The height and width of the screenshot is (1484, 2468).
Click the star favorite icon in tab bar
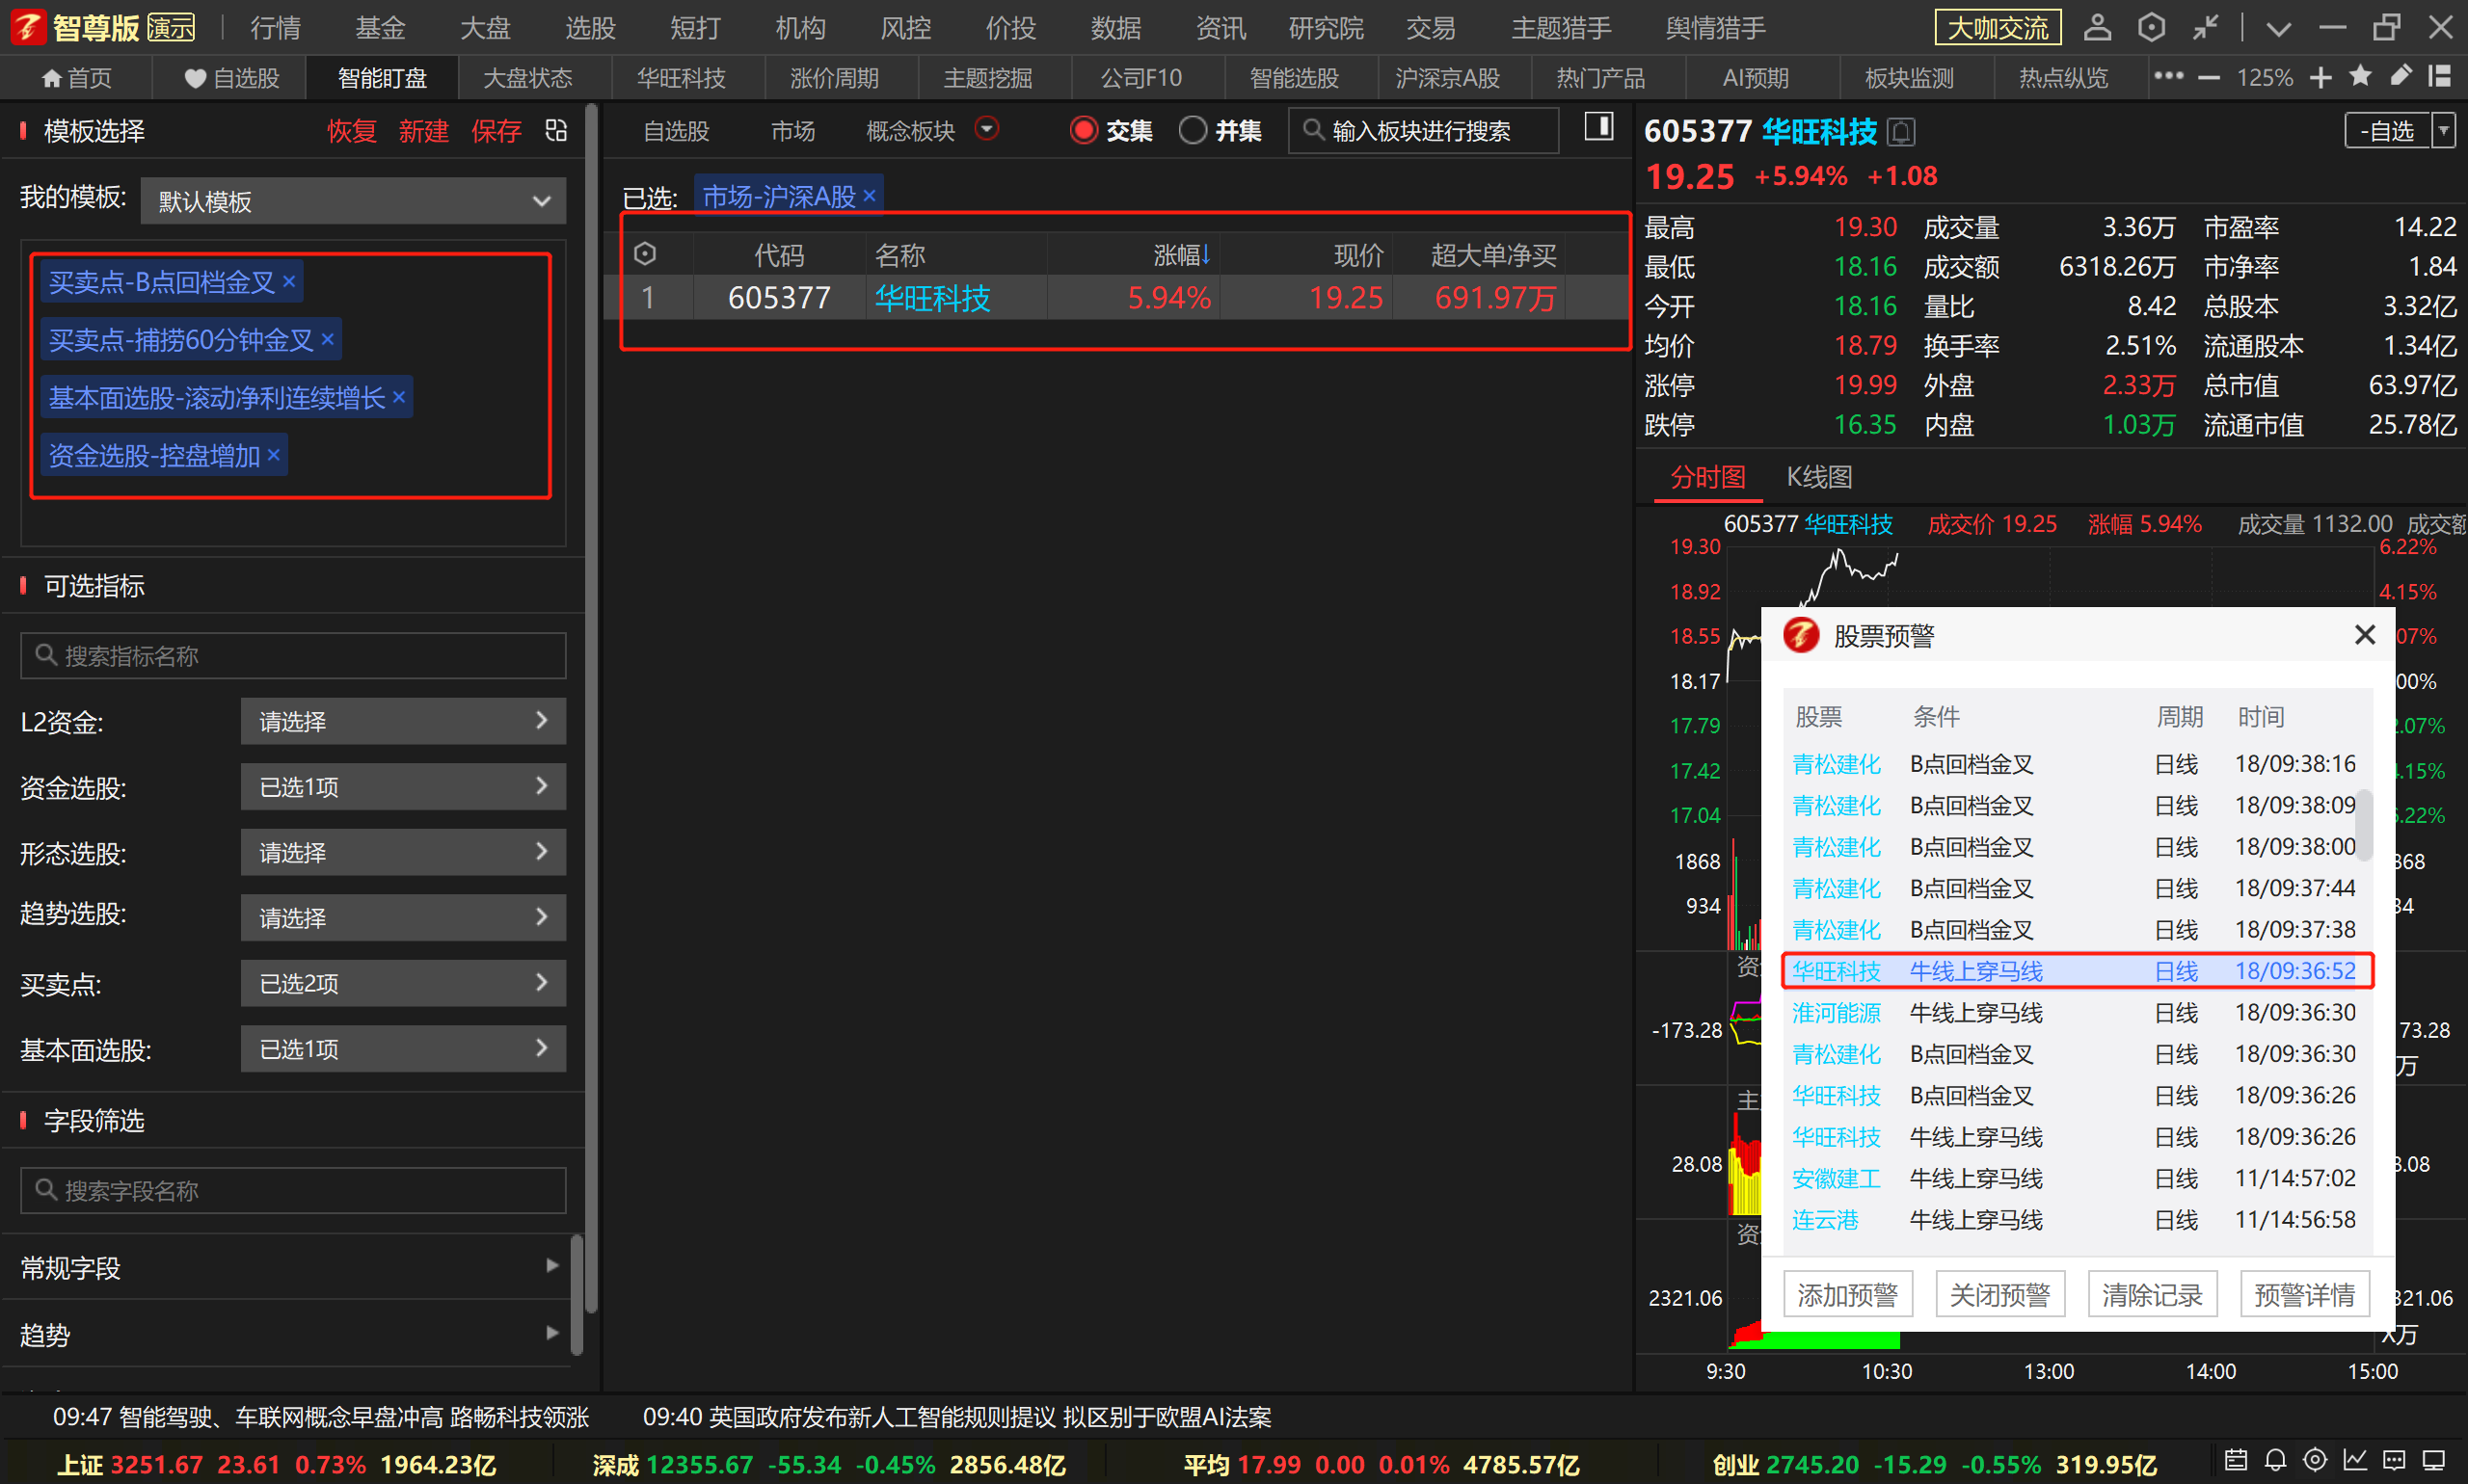(x=2360, y=76)
